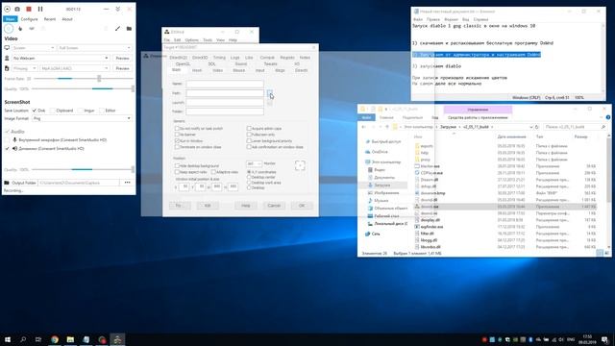Adjust the Frame Rate slider

[84, 79]
